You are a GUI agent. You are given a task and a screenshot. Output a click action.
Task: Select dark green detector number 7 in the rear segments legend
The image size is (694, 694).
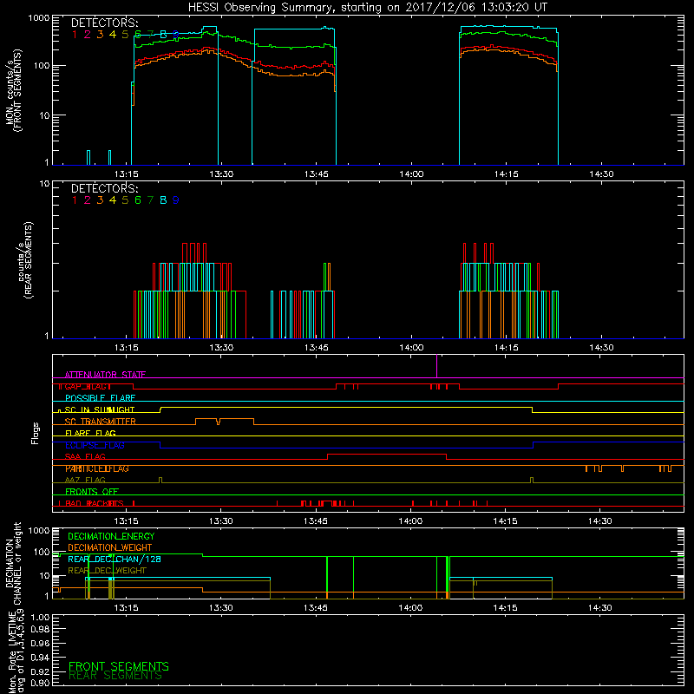(150, 200)
